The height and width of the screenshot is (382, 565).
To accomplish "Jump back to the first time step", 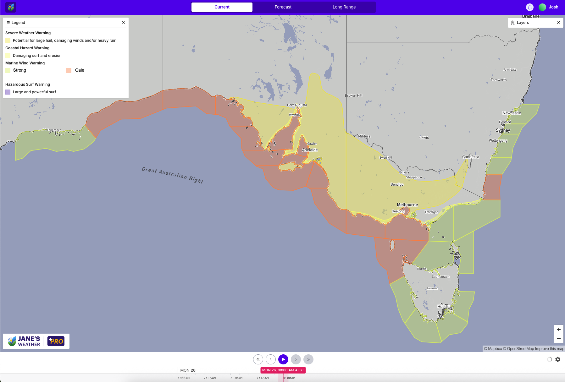I will click(x=258, y=359).
